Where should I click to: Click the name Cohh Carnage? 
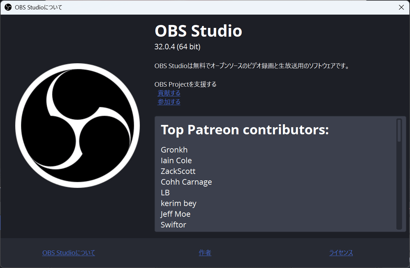coord(186,182)
